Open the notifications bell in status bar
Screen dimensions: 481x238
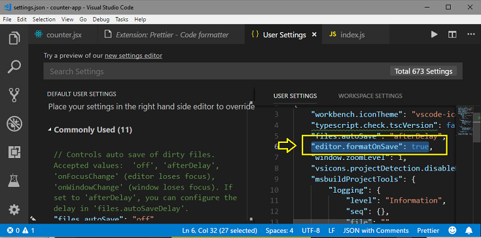(469, 230)
